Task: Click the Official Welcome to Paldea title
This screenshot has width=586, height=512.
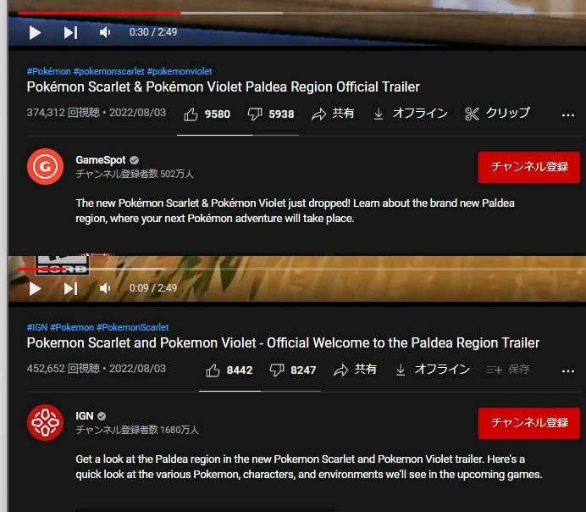Action: [283, 343]
